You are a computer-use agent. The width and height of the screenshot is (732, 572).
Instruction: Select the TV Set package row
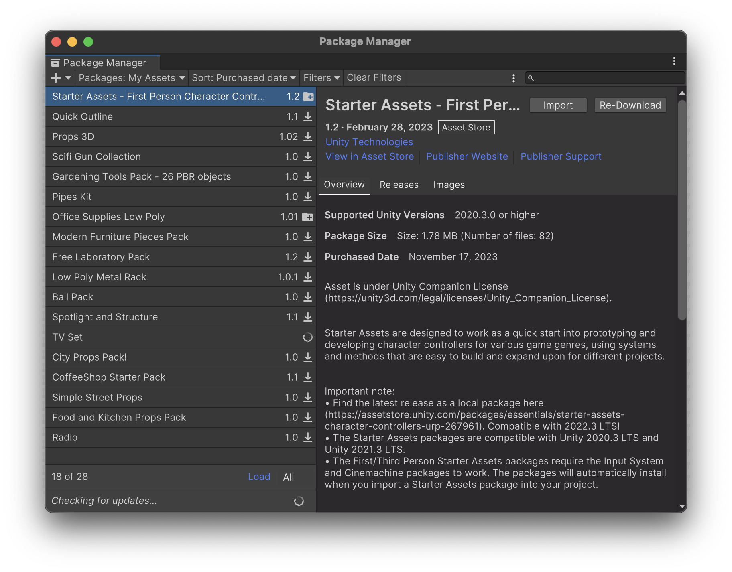(x=181, y=337)
